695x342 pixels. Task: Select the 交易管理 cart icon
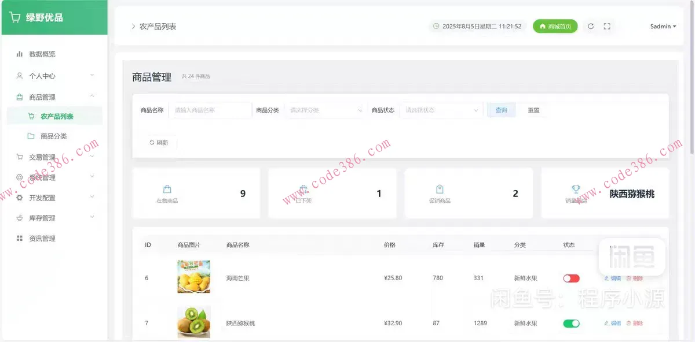[20, 156]
